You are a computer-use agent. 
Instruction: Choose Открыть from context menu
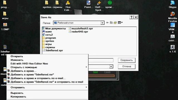tap(48, 56)
